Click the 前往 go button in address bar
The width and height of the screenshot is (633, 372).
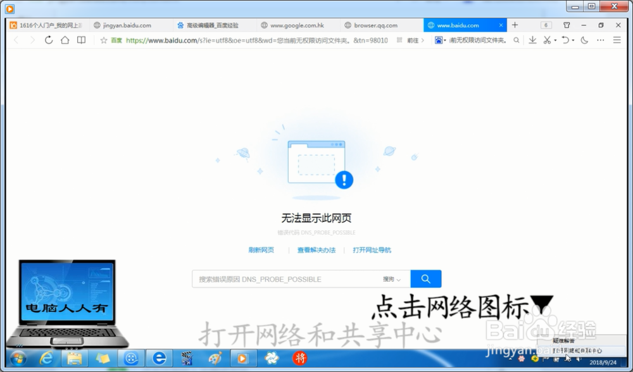415,40
